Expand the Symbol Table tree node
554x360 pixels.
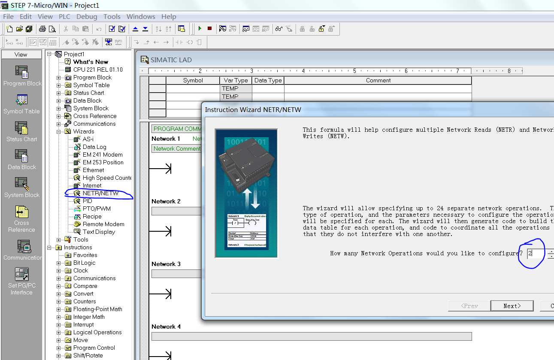coord(59,85)
